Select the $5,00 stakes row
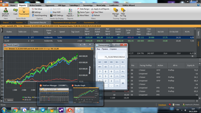Image resolution: width=201 pixels, height=113 pixels. pyautogui.click(x=98, y=38)
